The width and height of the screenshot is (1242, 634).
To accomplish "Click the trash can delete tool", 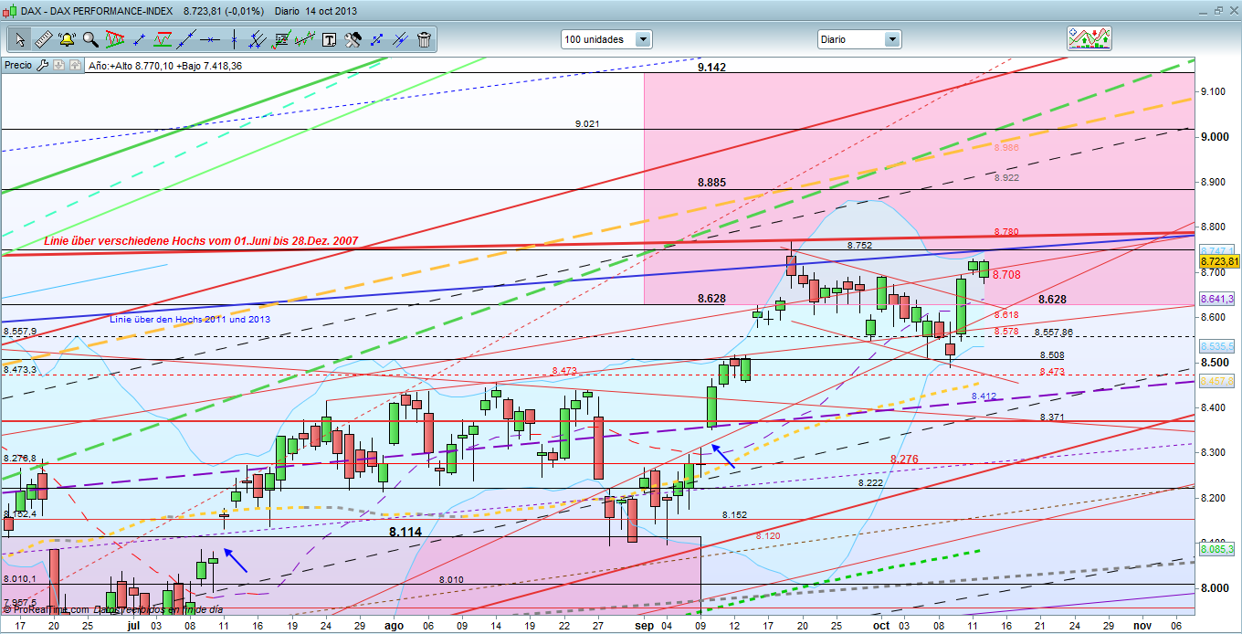I will coord(424,39).
